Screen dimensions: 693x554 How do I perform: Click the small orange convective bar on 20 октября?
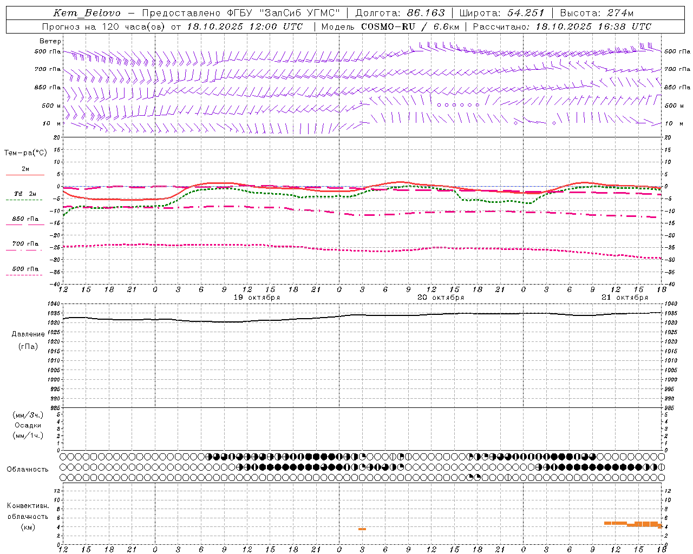(362, 529)
